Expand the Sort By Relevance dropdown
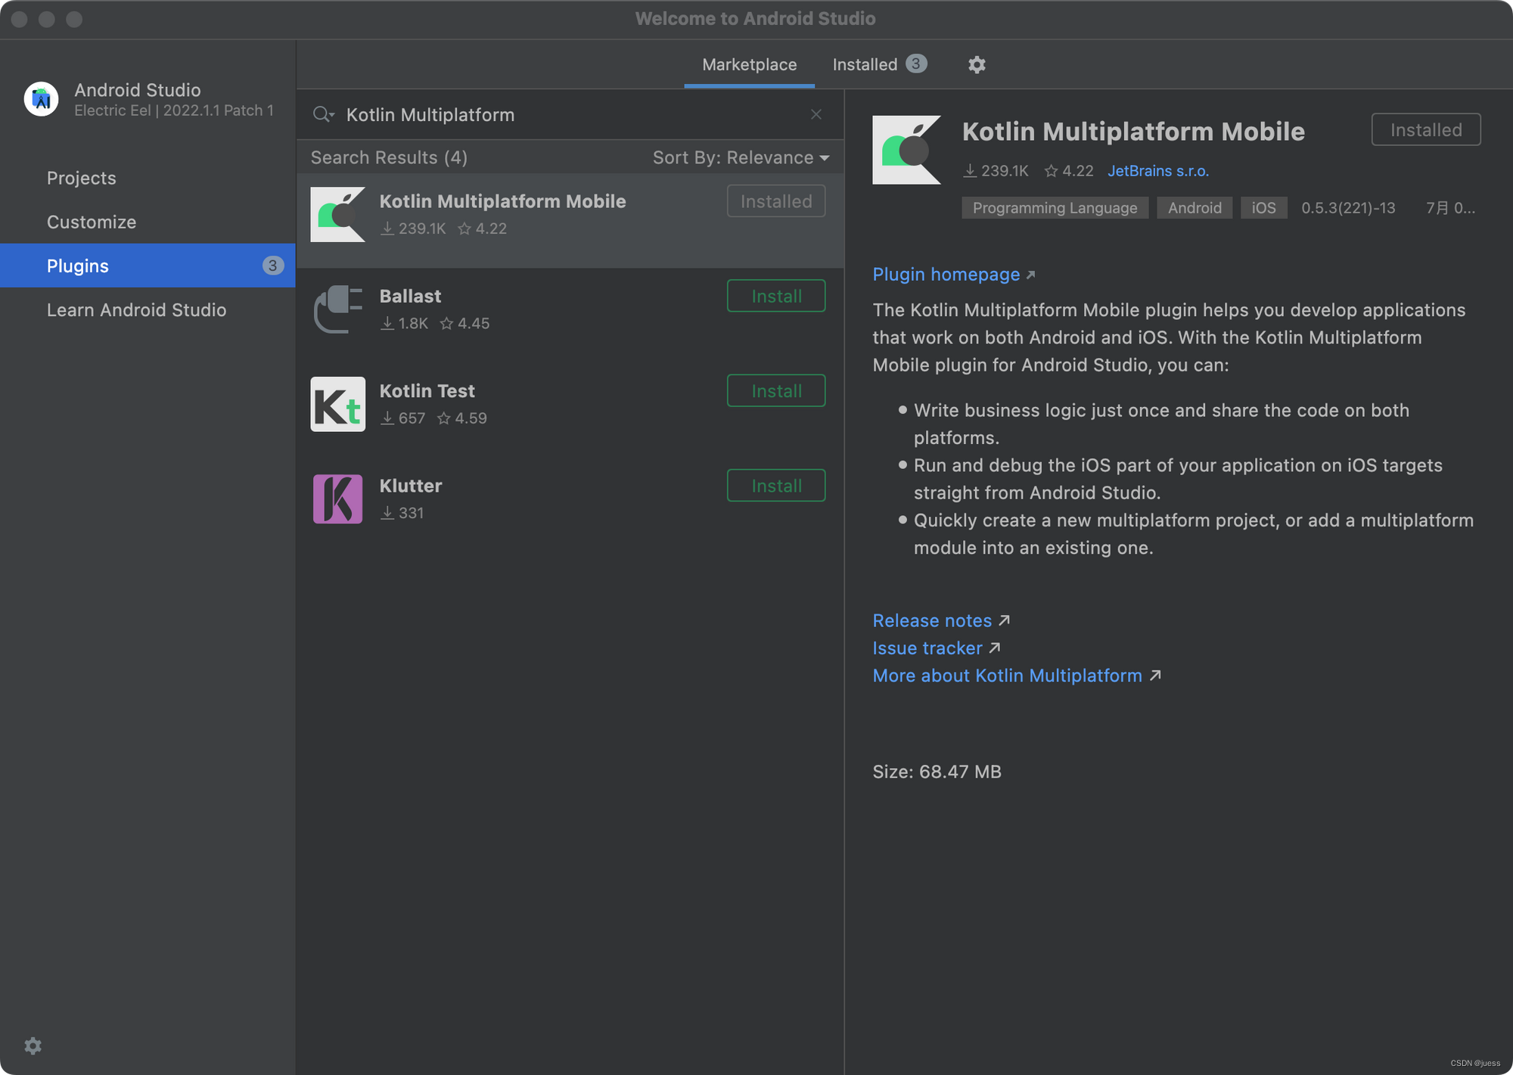 tap(741, 157)
